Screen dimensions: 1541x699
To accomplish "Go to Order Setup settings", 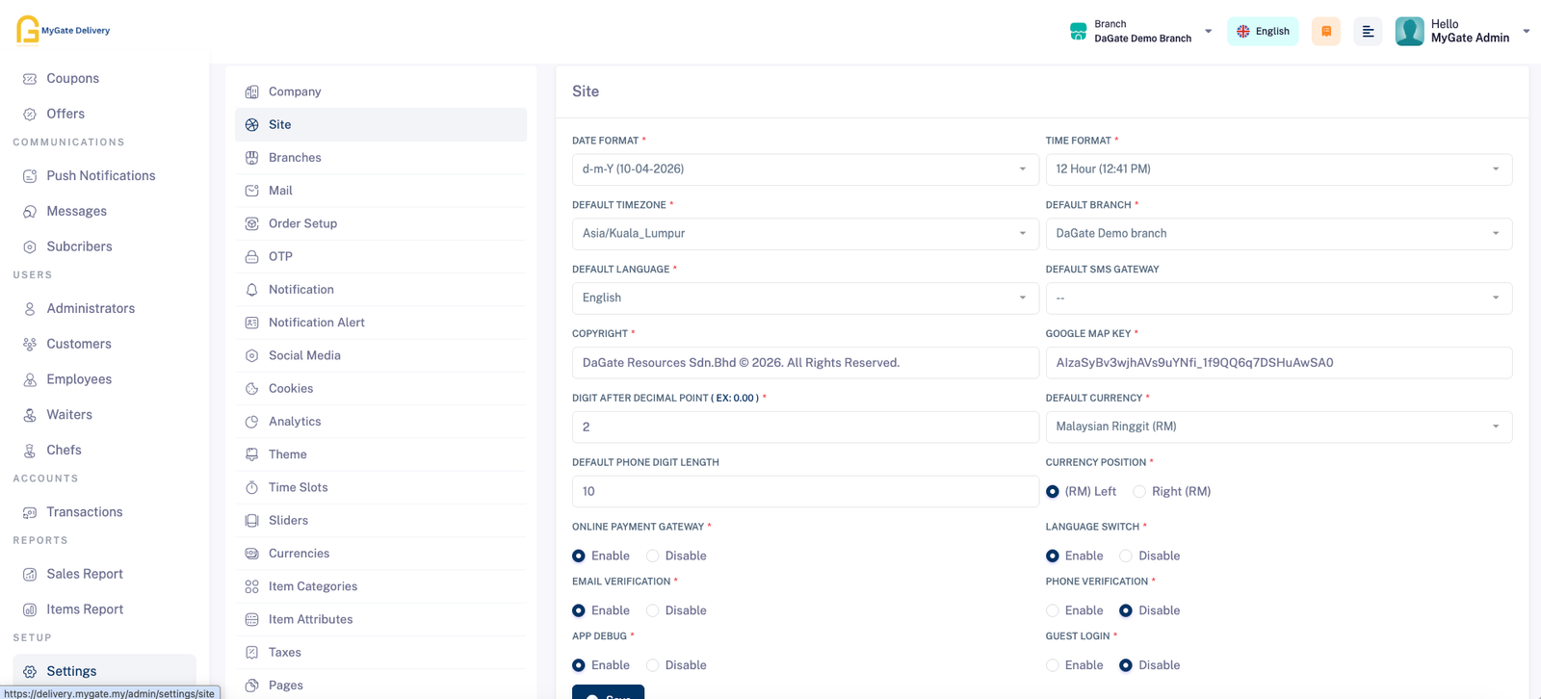I will [302, 223].
